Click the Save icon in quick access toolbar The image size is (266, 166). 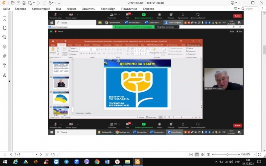(18, 3)
